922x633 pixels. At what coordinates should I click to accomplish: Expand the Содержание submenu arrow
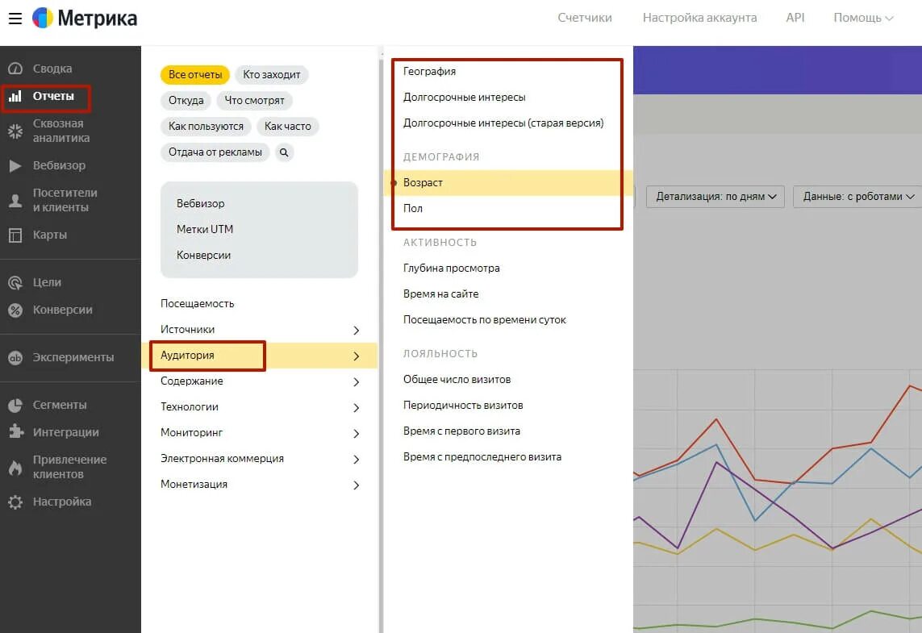[x=357, y=382]
